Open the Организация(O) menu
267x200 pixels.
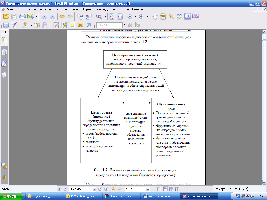pos(40,9)
